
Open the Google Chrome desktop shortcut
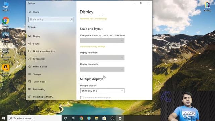pos(5,22)
